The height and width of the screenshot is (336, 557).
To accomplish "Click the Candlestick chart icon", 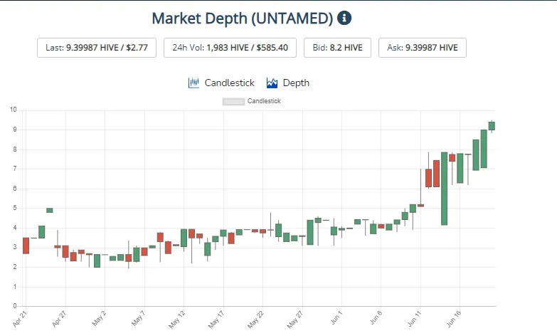I will coord(193,83).
